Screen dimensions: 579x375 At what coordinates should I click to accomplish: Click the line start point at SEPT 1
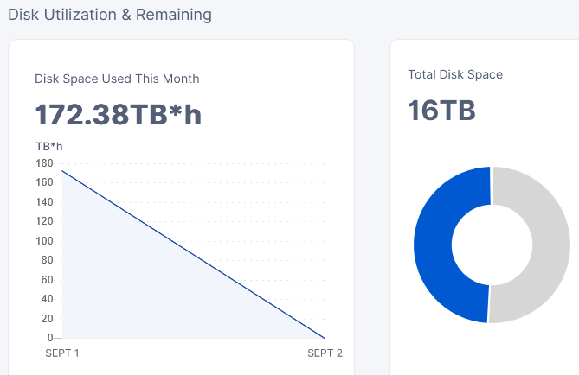click(x=62, y=171)
